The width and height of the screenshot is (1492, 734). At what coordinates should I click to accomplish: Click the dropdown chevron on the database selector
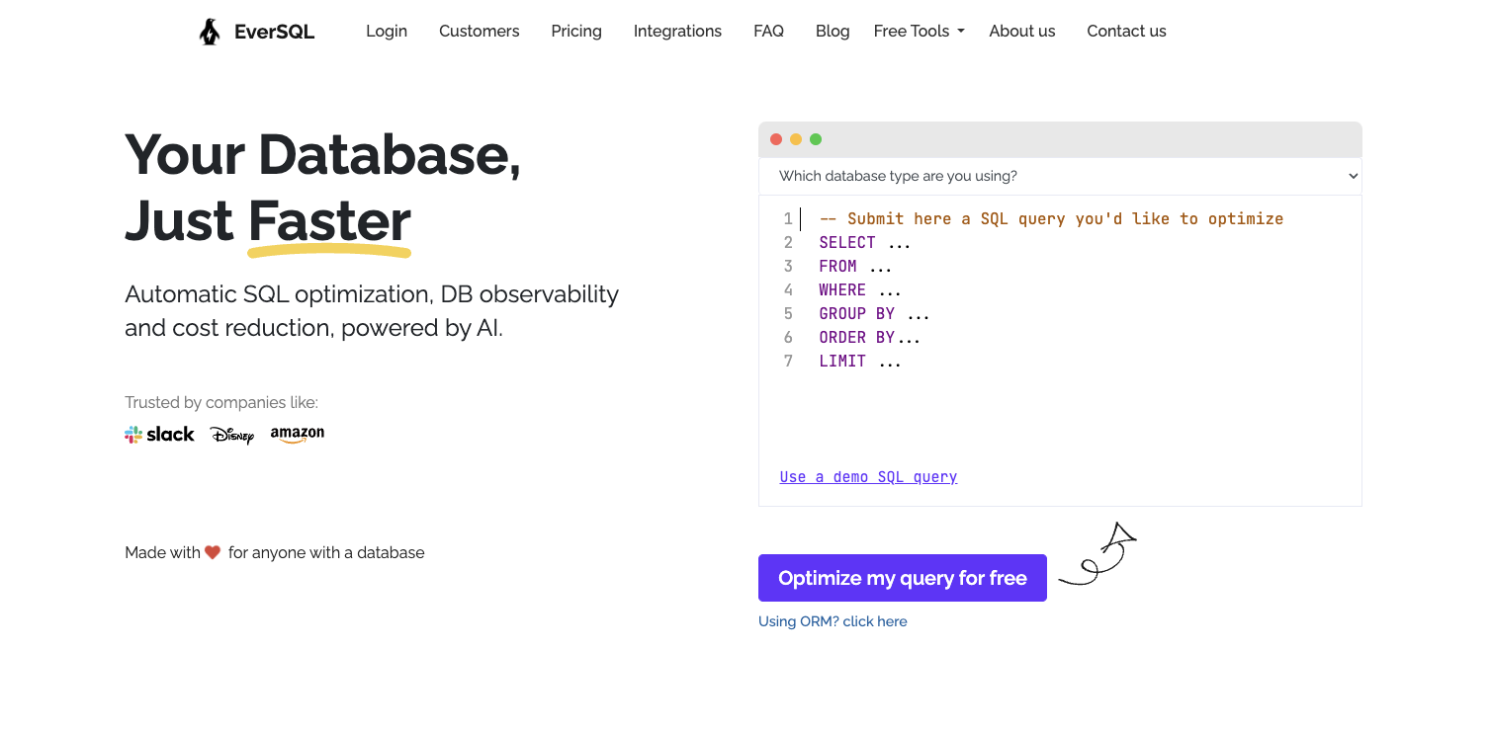pyautogui.click(x=1353, y=175)
